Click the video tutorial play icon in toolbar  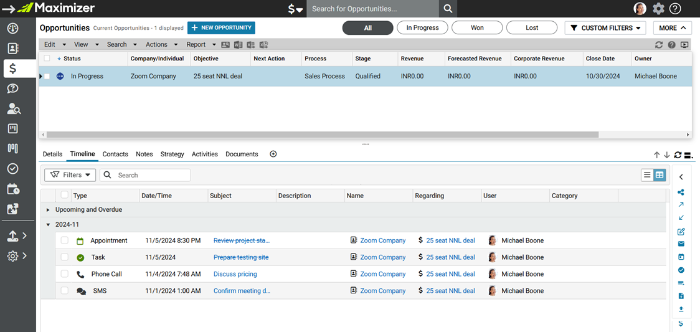pos(684,45)
